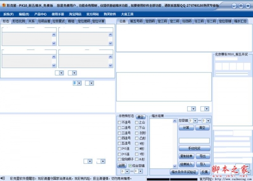Viewport: 253px width, 181px height.
Task: Select the 定位计算 tab
Action: click(98, 21)
